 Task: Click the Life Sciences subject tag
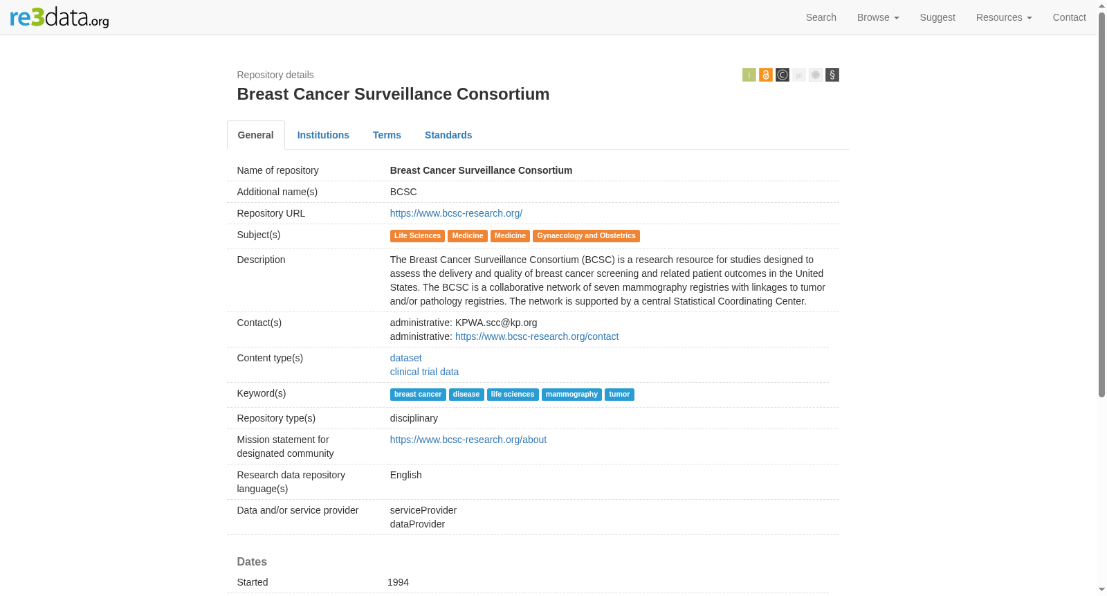tap(417, 236)
